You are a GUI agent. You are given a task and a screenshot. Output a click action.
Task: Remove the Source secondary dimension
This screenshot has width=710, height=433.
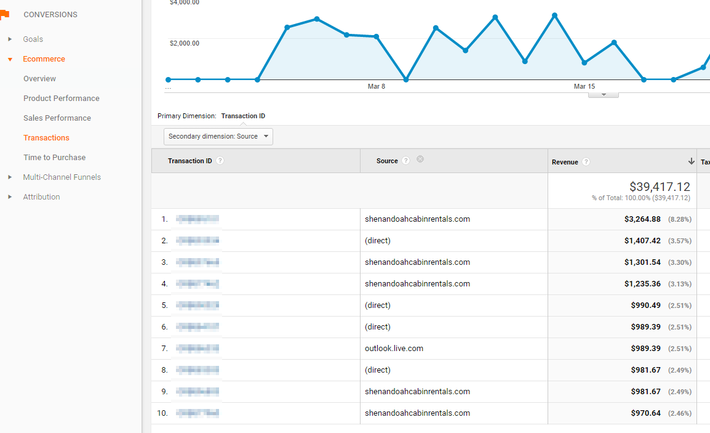[420, 159]
